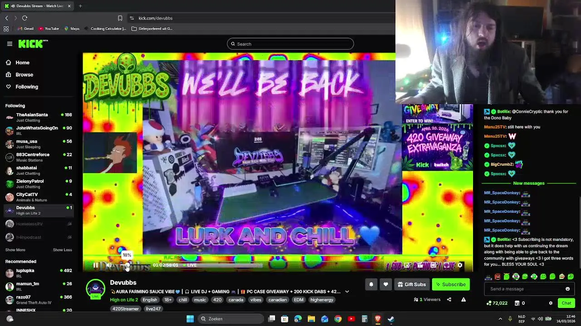Open JohnWhatsGoingOn channel in Following

(39, 130)
